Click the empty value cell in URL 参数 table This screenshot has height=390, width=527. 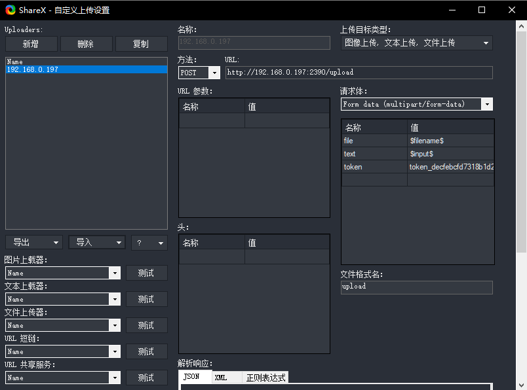point(287,120)
